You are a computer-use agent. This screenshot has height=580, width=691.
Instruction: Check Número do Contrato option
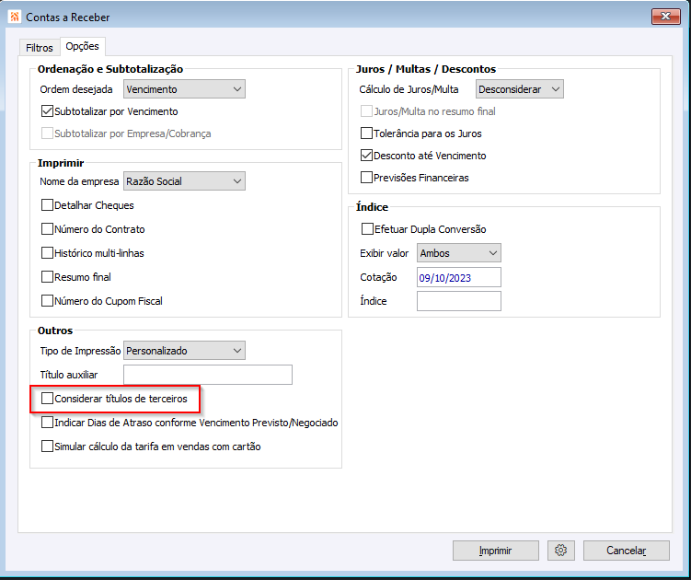coord(47,229)
